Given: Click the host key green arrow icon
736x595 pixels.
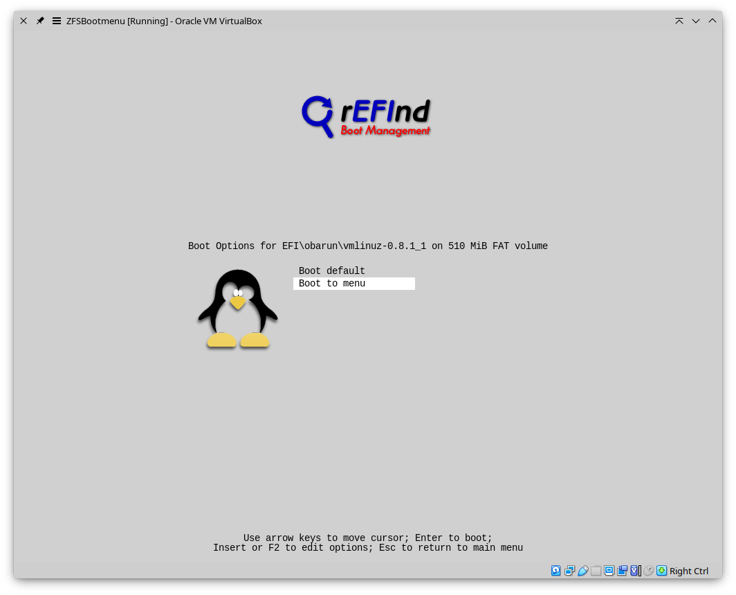Looking at the screenshot, I should pos(661,571).
